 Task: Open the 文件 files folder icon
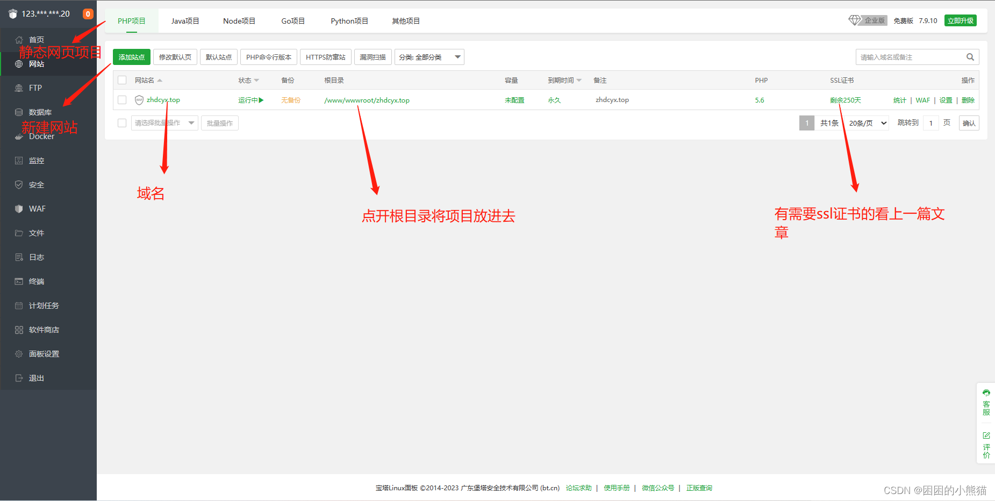point(19,233)
